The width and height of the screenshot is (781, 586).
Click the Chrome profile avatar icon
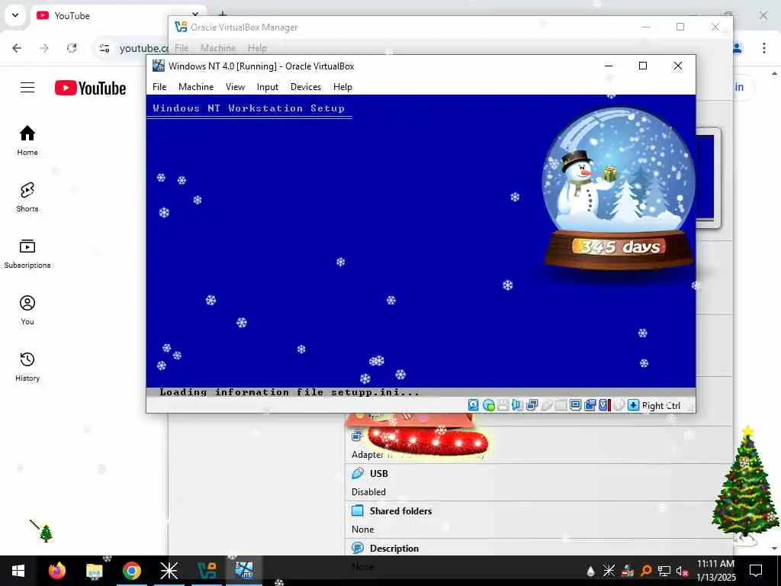pos(738,48)
